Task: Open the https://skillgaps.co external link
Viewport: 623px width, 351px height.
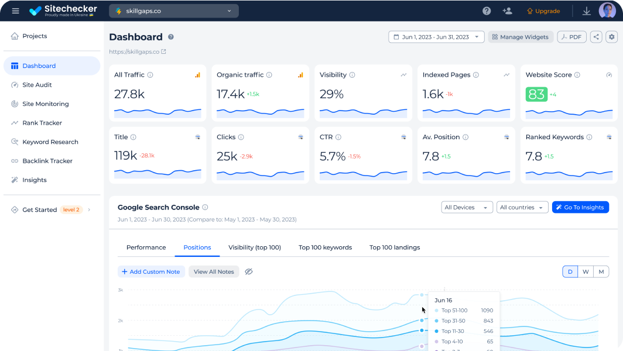Action: click(138, 51)
